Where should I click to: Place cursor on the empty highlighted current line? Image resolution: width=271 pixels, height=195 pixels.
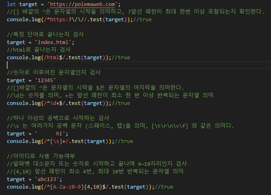(x=139, y=65)
